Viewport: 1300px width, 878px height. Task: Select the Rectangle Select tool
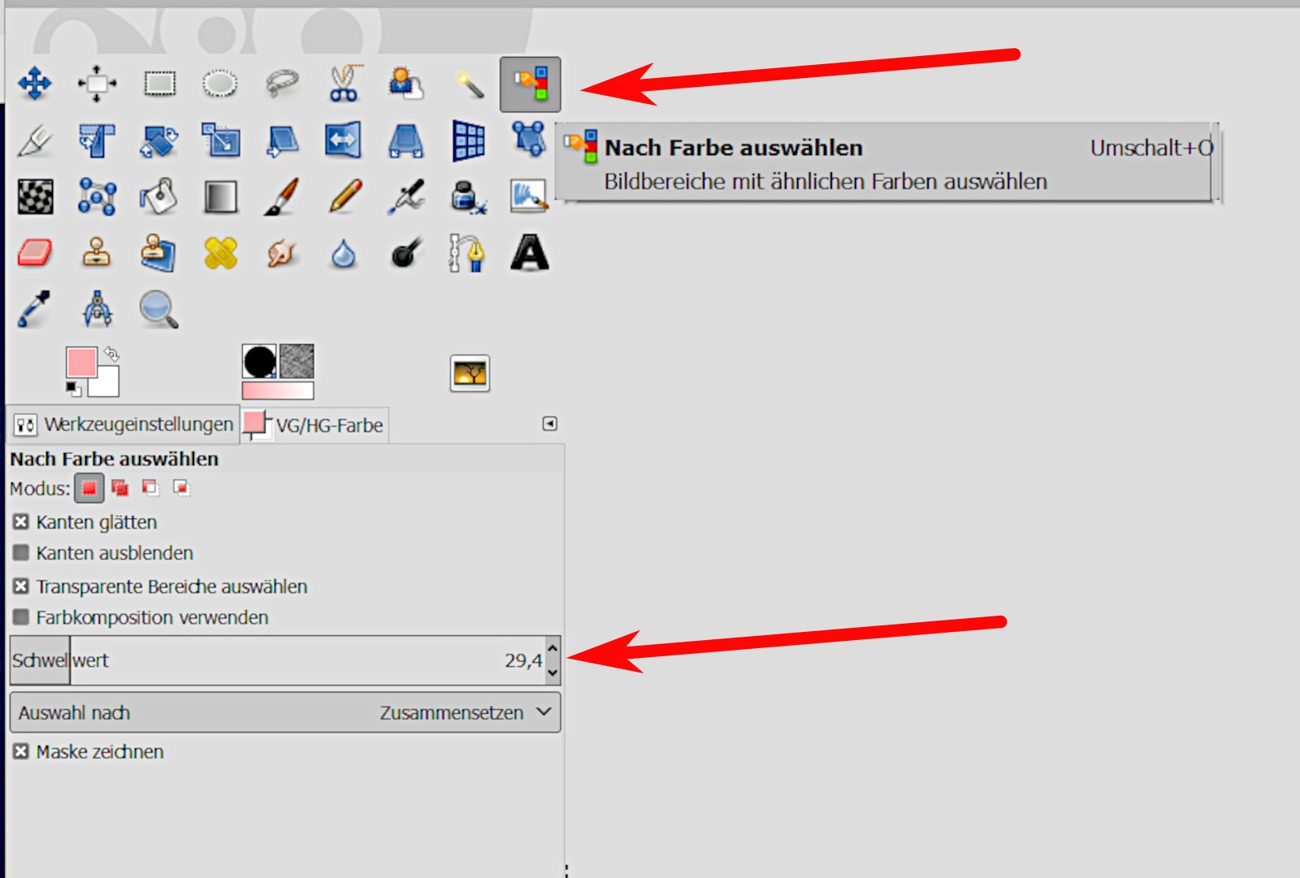tap(159, 84)
